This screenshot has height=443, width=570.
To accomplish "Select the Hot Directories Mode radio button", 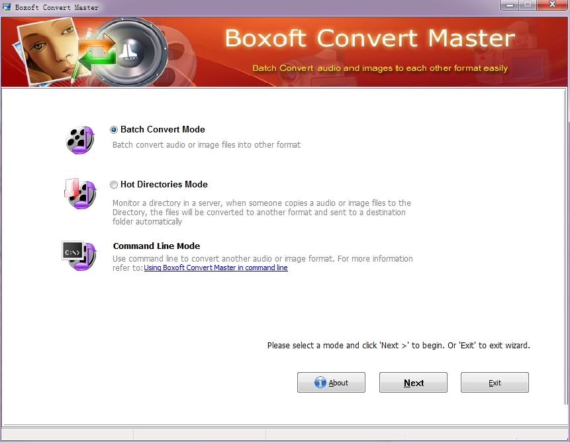I will click(x=114, y=185).
